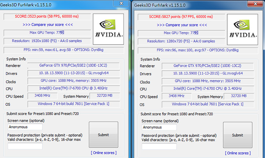Click 32720 MB system memory field, right window
This screenshot has height=158, width=265.
[x=239, y=96]
